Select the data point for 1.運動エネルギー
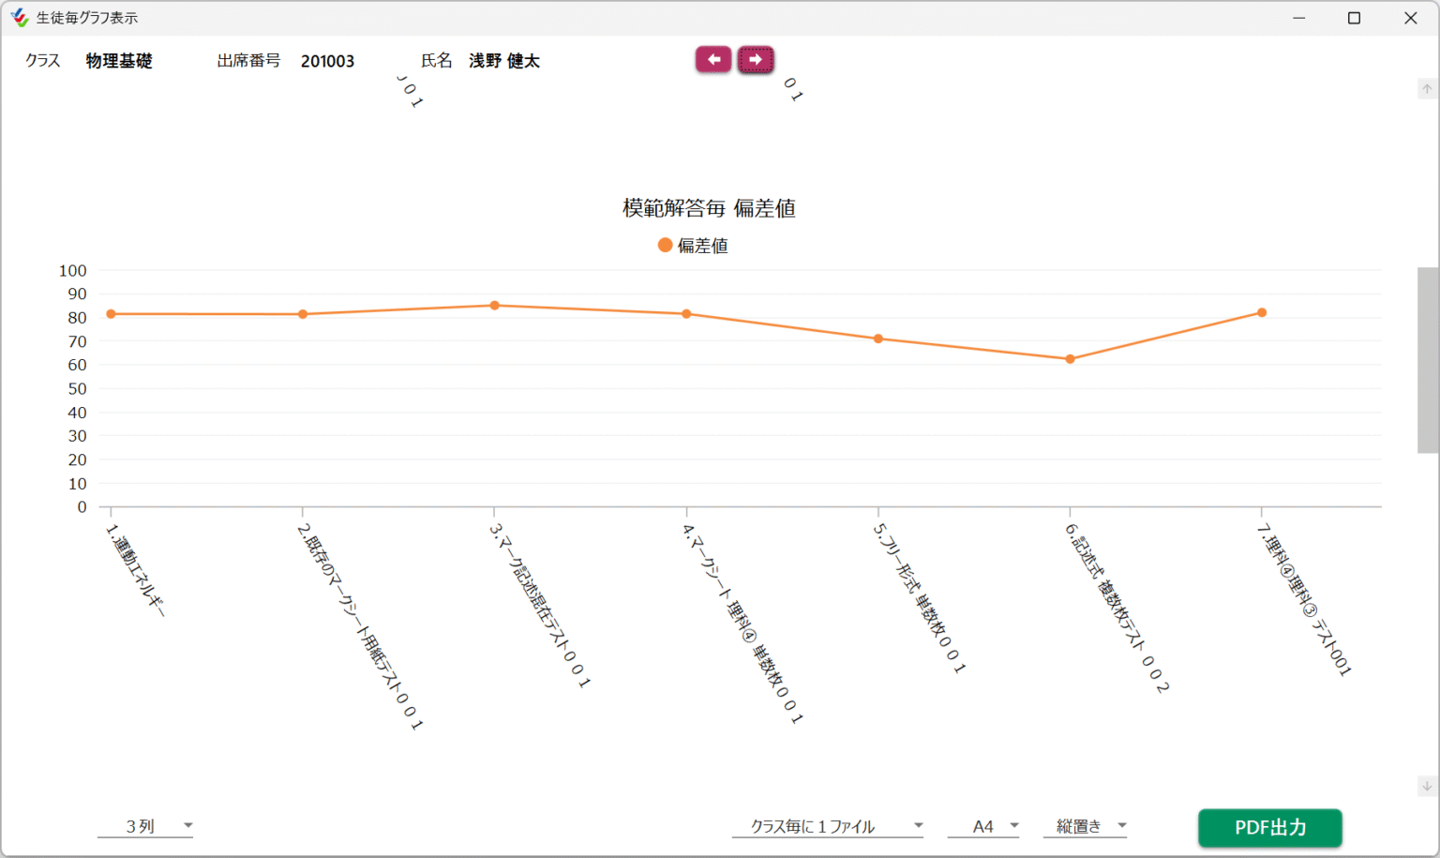 click(x=111, y=314)
